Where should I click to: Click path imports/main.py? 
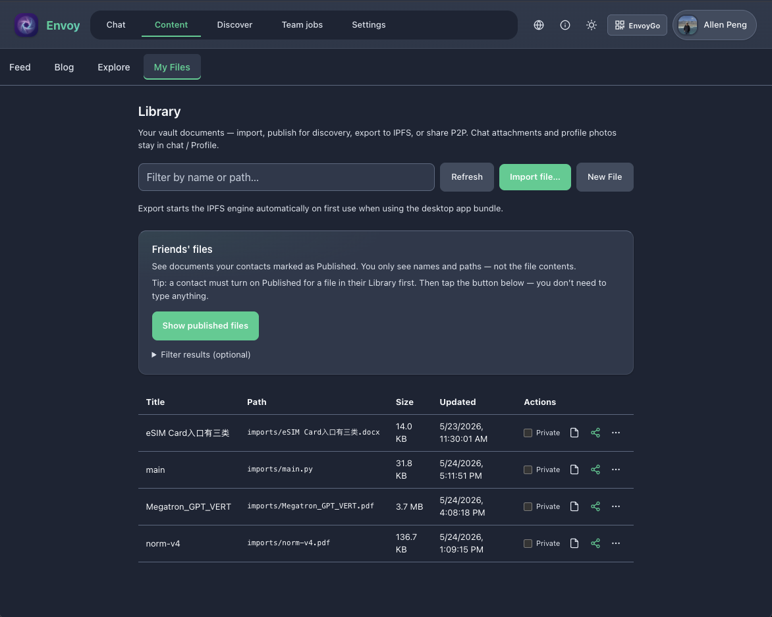pyautogui.click(x=280, y=469)
